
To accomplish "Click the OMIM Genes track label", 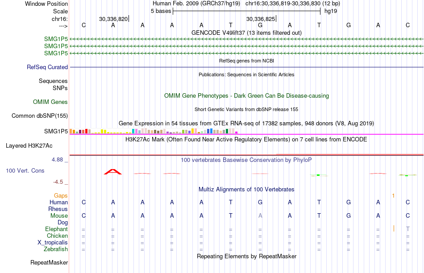I will (50, 102).
